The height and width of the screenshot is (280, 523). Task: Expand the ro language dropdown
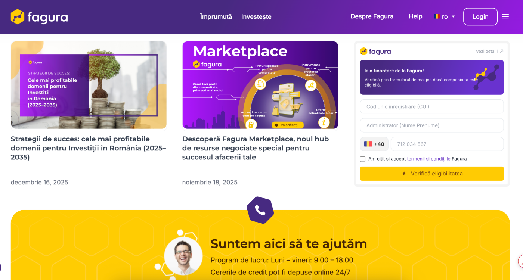pos(444,17)
